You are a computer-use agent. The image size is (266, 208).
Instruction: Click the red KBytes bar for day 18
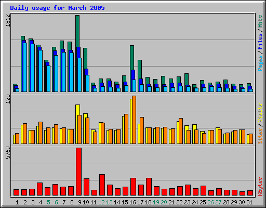click(149, 187)
